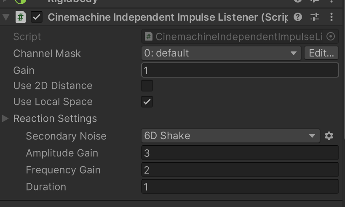Open Rigidbody component three-dot menu
The height and width of the screenshot is (207, 345).
pyautogui.click(x=332, y=1)
